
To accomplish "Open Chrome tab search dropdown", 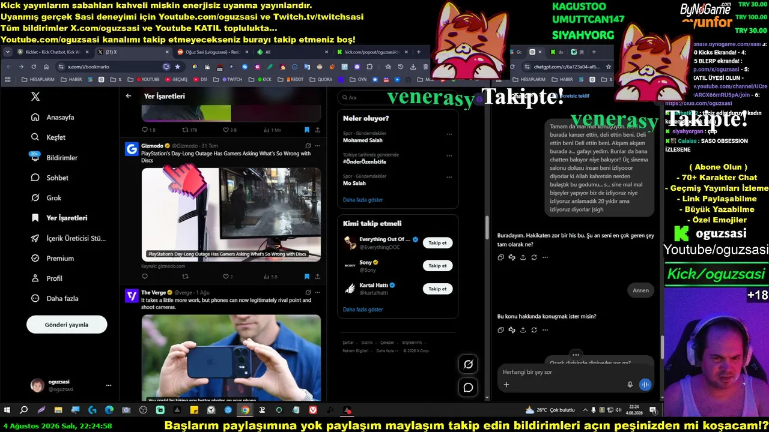I will (8, 52).
